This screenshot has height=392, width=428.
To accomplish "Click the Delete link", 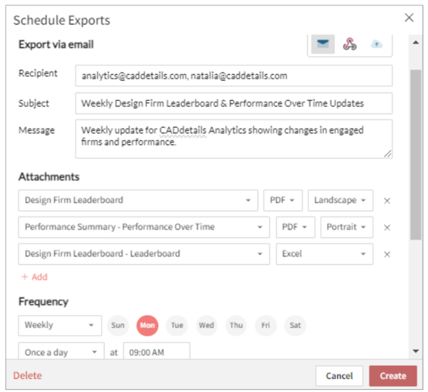I will click(28, 376).
